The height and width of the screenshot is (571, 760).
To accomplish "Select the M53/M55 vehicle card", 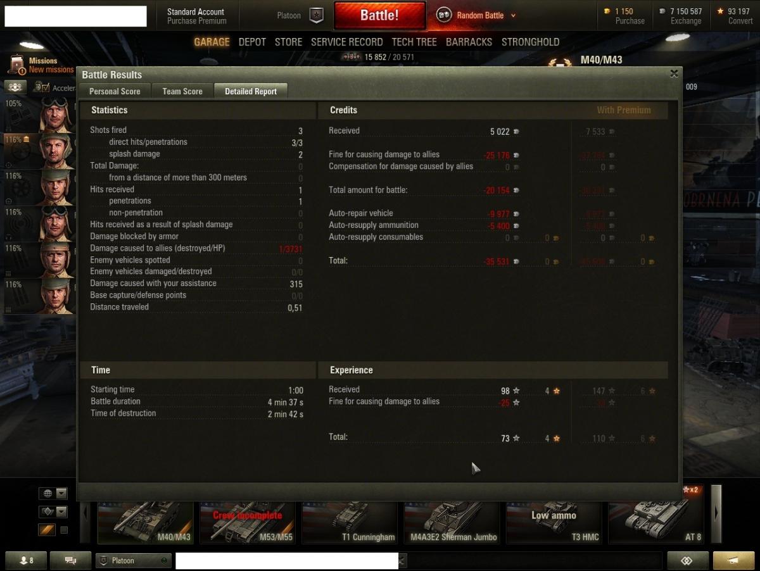I will pos(247,522).
